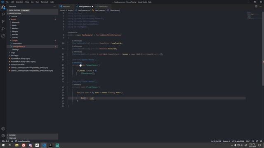Open editor more actions ellipsis
The height and width of the screenshot is (148, 264).
coord(261,7)
